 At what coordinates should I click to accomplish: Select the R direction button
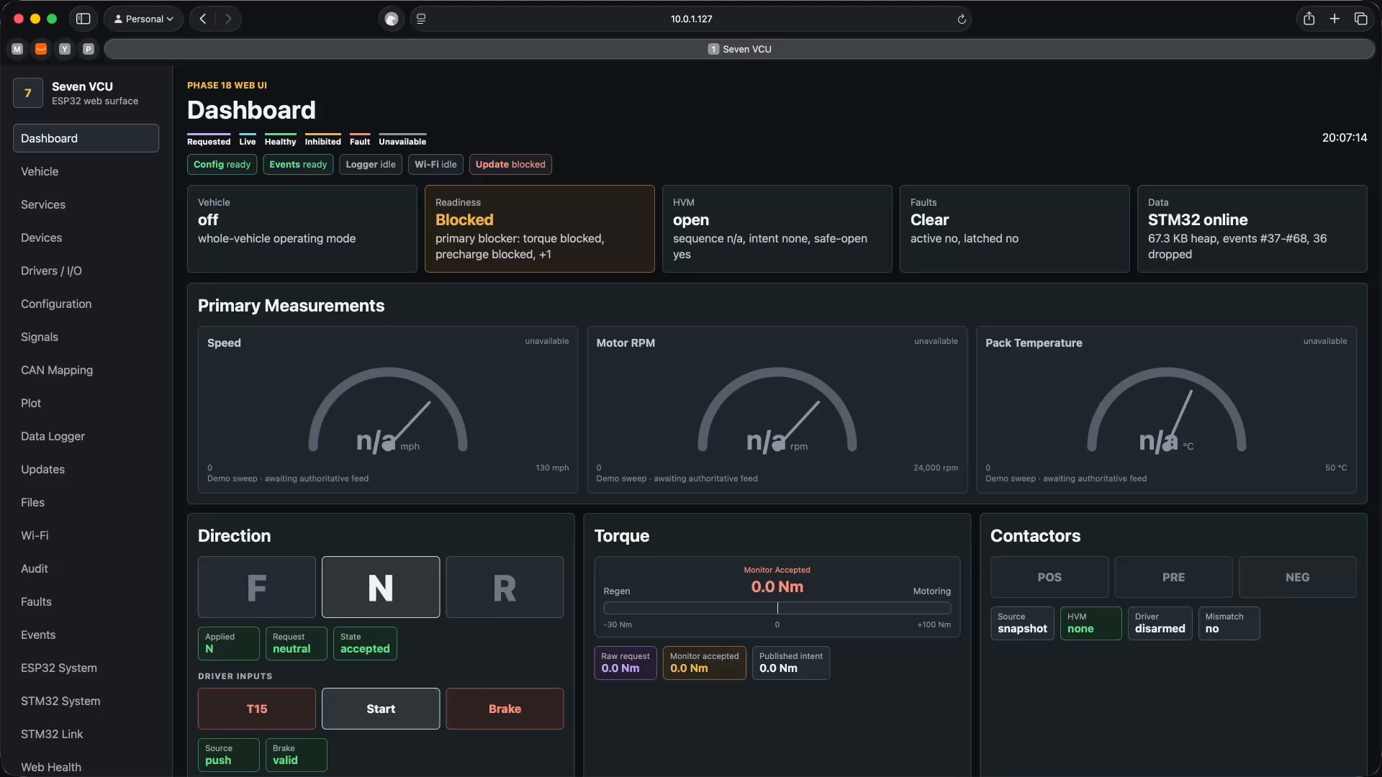point(505,587)
